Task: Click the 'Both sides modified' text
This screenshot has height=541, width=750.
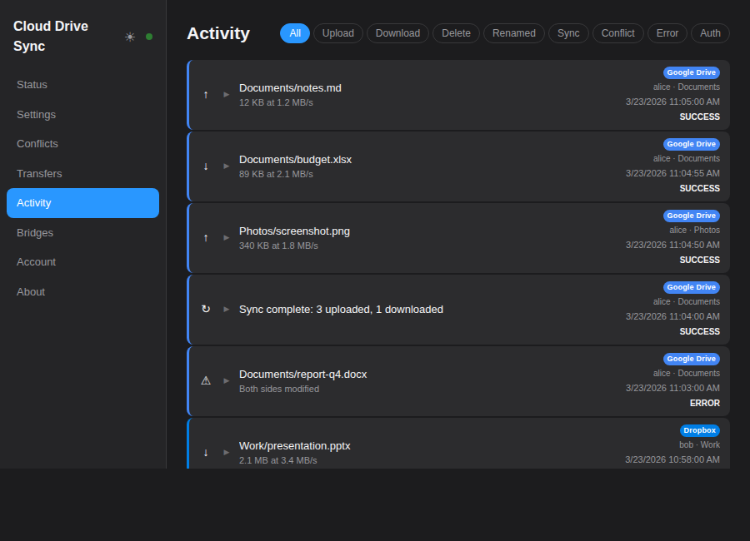Action: [x=279, y=389]
